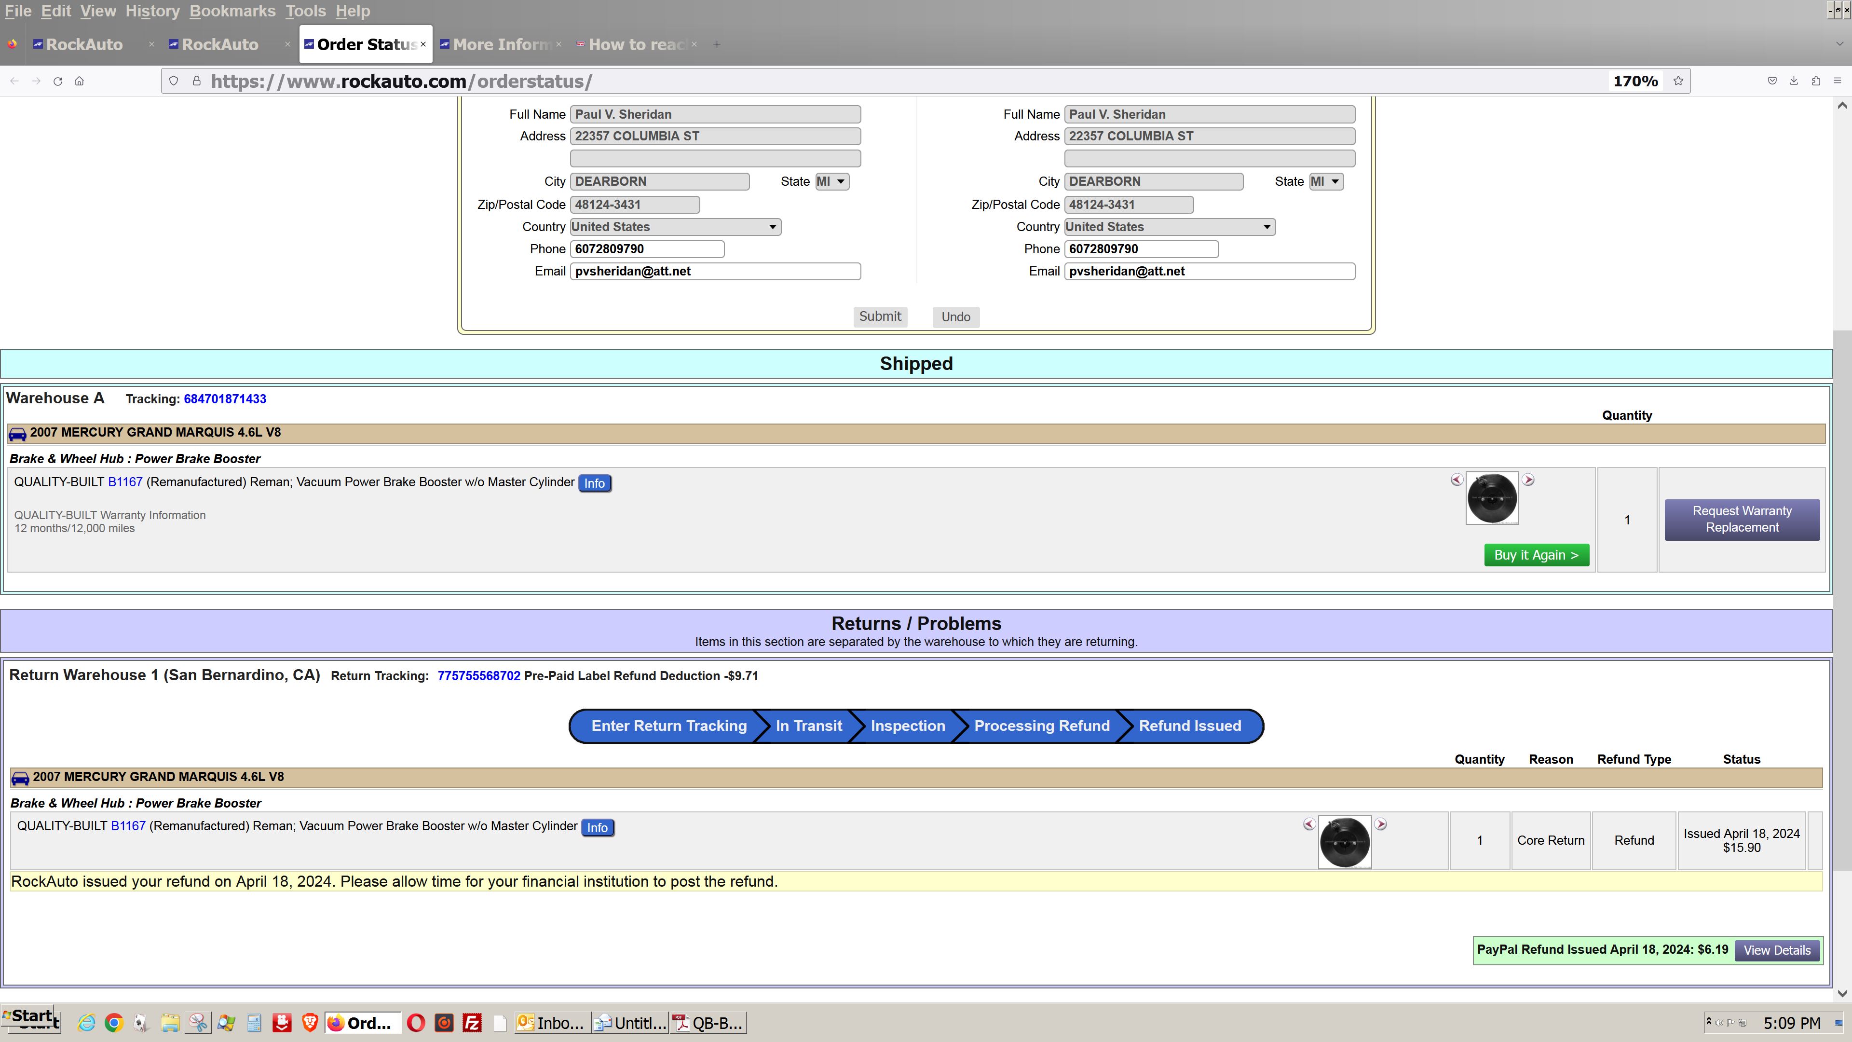The width and height of the screenshot is (1852, 1042).
Task: Open the Bookmarks menu
Action: click(x=232, y=12)
